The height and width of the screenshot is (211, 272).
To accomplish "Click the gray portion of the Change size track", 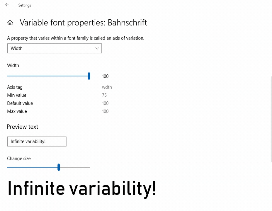I will point(75,167).
